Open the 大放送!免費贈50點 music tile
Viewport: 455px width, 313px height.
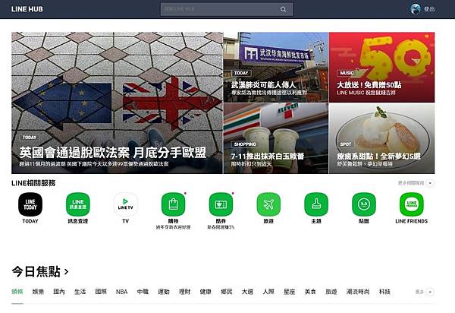382,67
